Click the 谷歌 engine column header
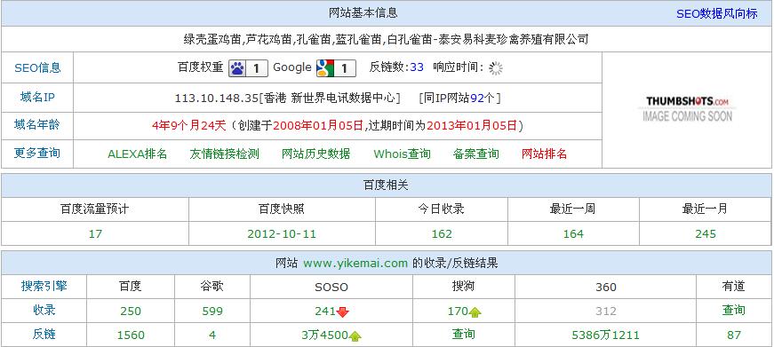The height and width of the screenshot is (347, 774). click(212, 286)
